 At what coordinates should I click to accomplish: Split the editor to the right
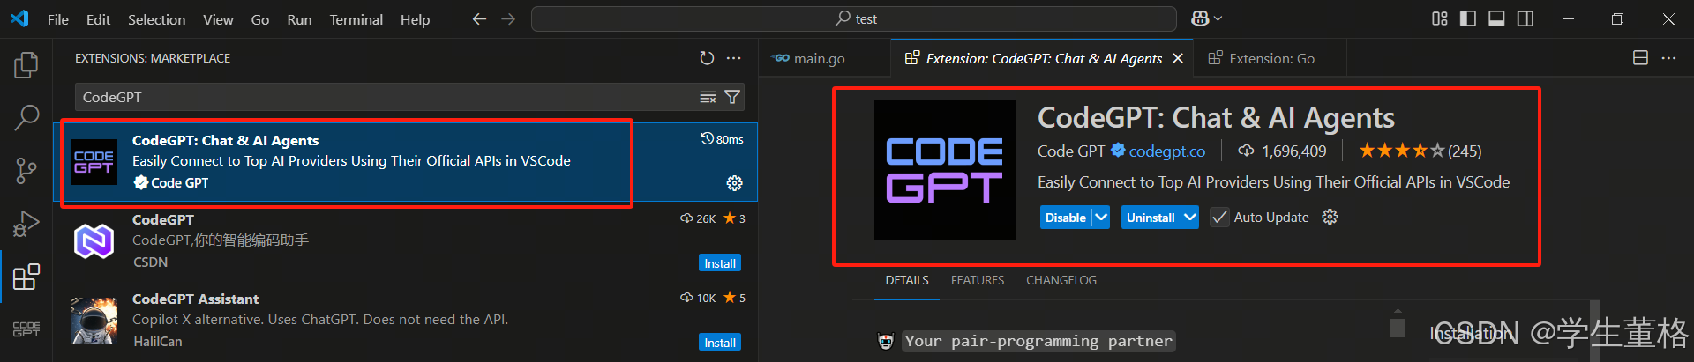[x=1640, y=58]
